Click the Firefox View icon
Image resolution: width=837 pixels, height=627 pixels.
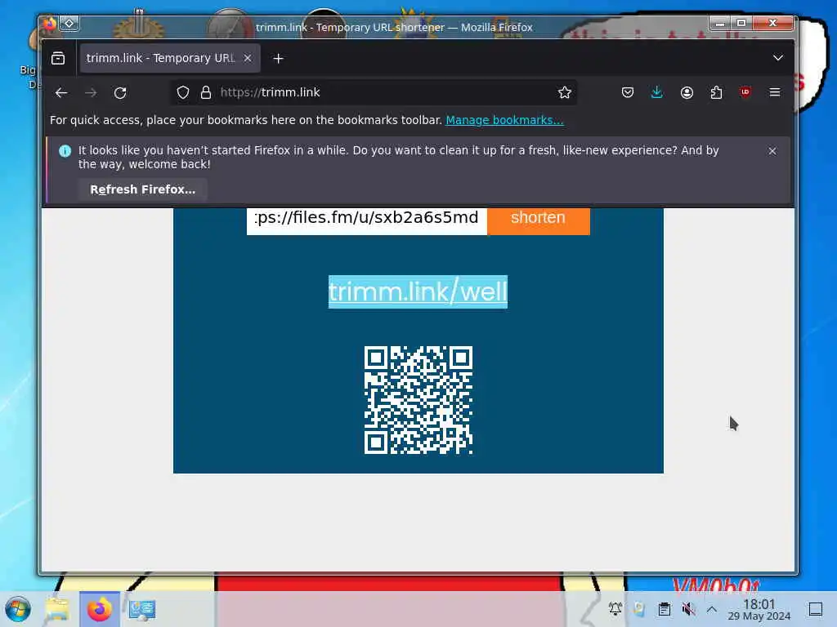[x=58, y=58]
